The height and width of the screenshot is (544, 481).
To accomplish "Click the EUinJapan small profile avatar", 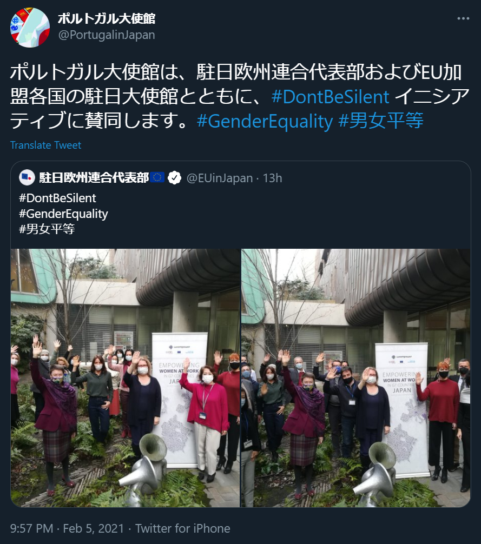I will click(27, 177).
